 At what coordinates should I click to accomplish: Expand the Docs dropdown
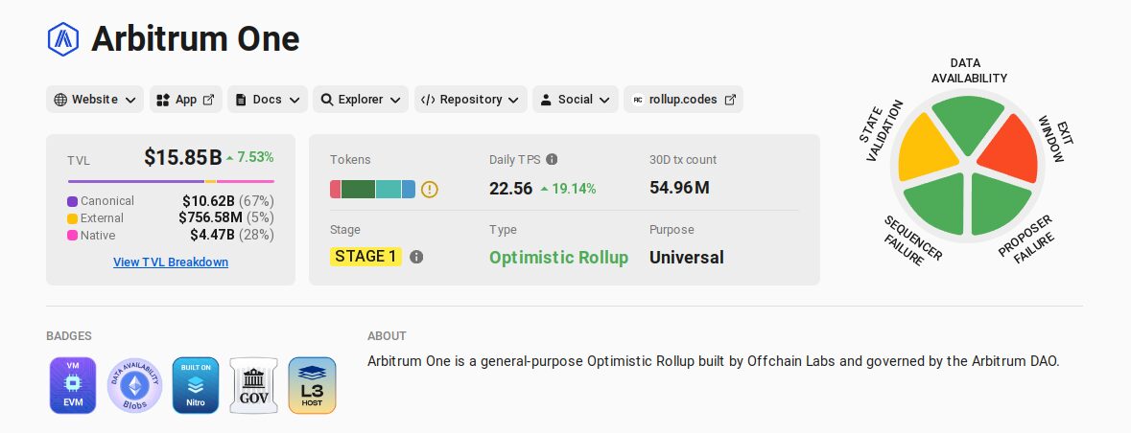268,100
